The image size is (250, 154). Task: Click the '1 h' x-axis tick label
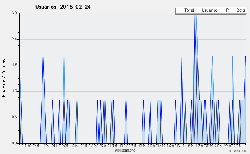(27, 146)
